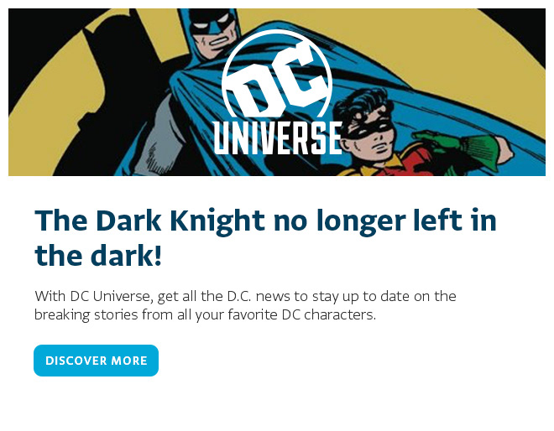554x431 pixels.
Task: Click the white UNIVERSE wordmark
Action: 277,138
